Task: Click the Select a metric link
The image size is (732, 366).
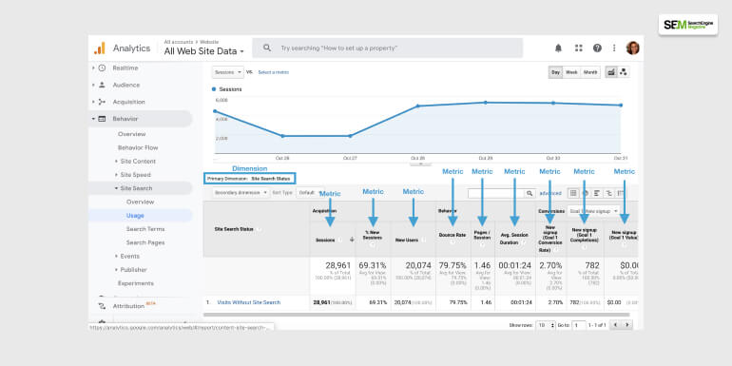Action: pos(274,72)
